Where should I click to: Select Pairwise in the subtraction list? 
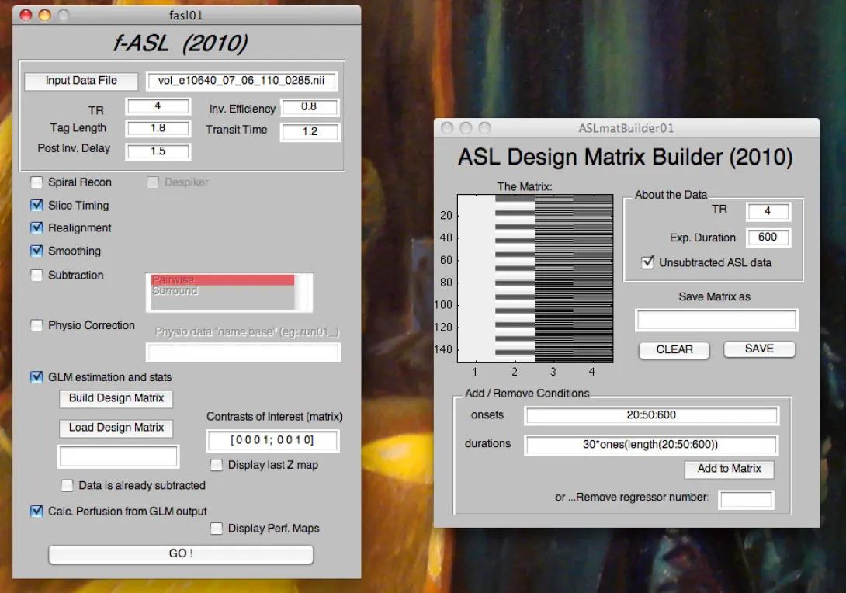click(x=222, y=280)
